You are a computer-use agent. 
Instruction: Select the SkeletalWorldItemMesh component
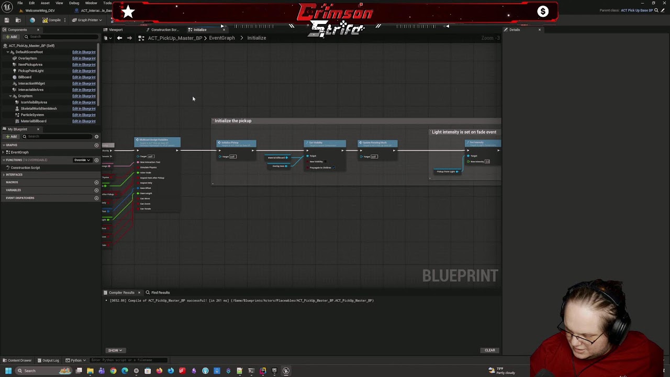point(39,108)
